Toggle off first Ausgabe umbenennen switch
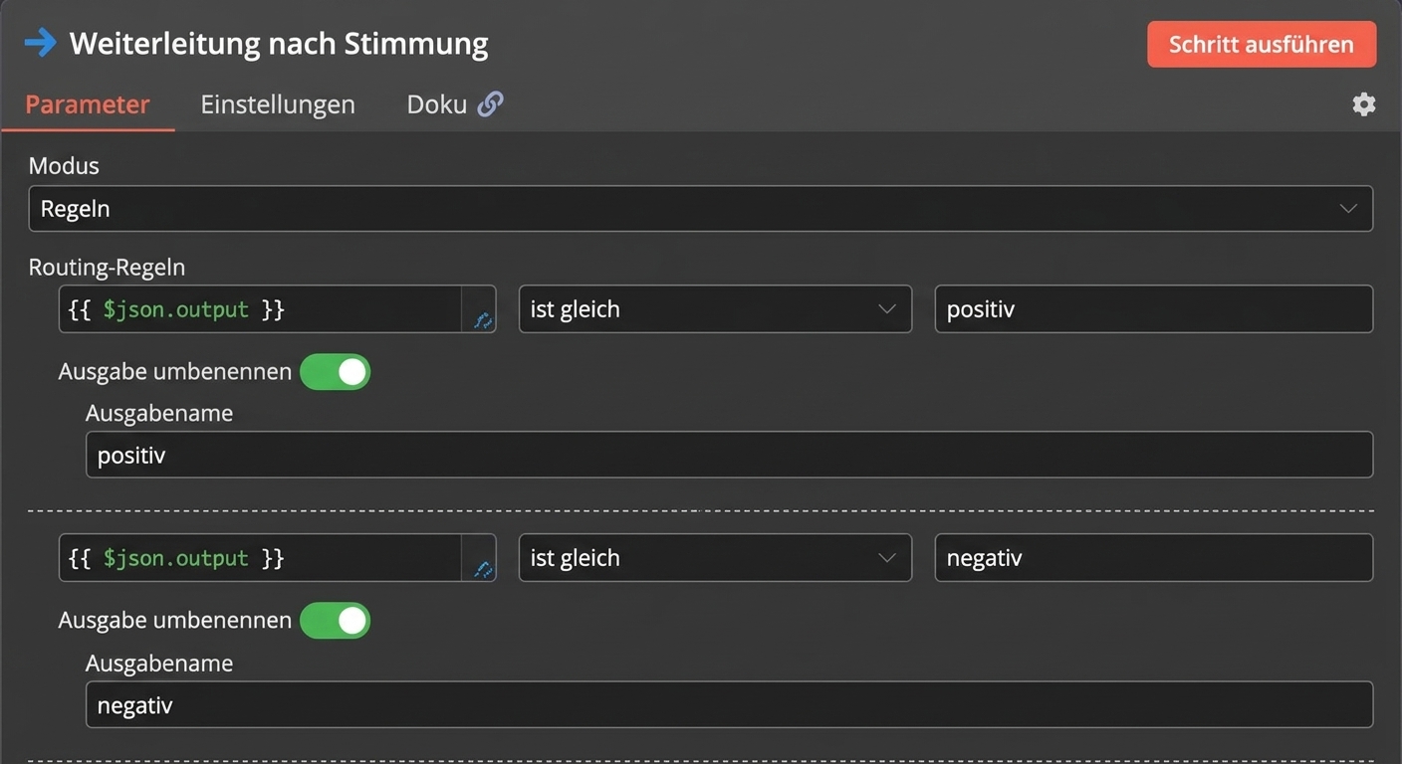This screenshot has height=764, width=1402. click(336, 372)
